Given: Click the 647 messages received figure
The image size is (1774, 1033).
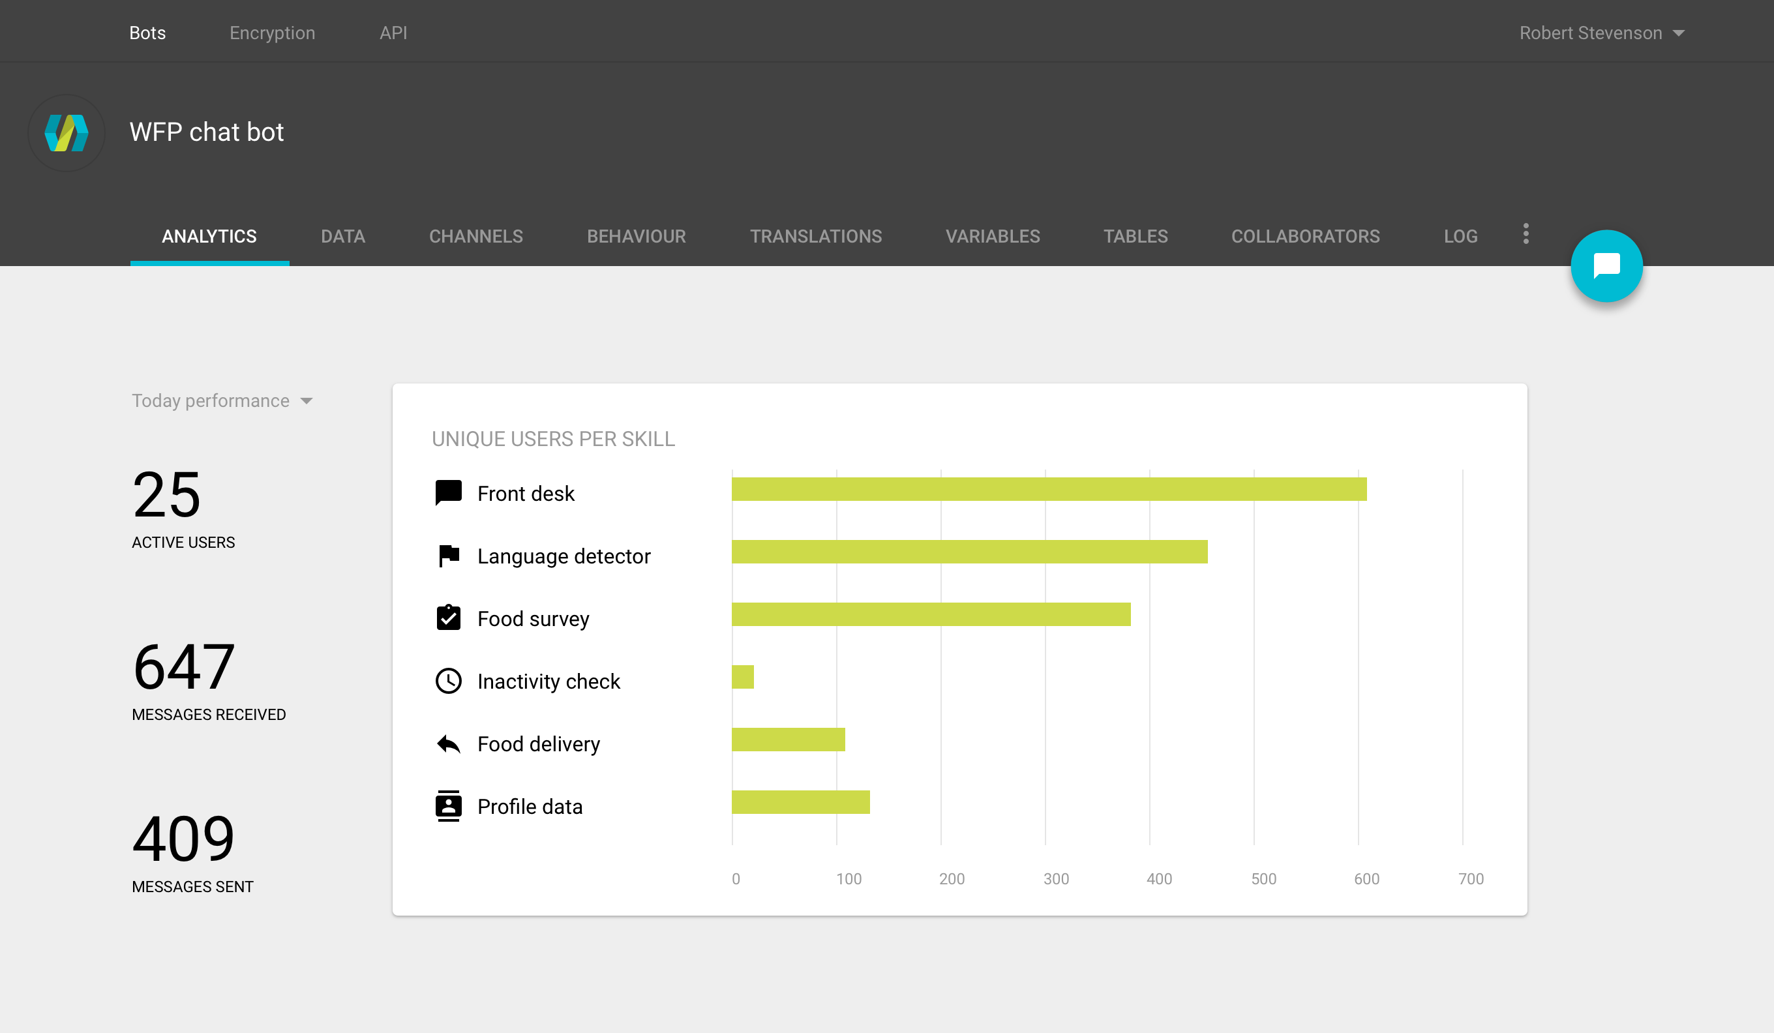Looking at the screenshot, I should point(183,666).
